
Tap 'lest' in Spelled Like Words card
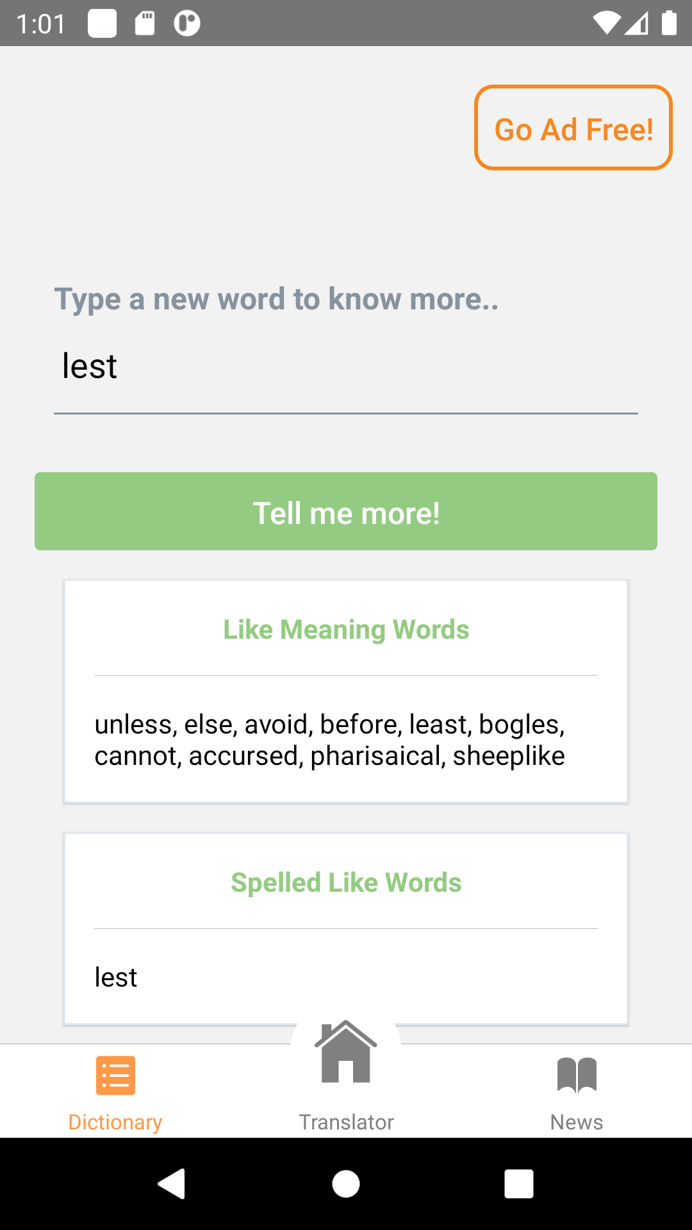tap(116, 977)
